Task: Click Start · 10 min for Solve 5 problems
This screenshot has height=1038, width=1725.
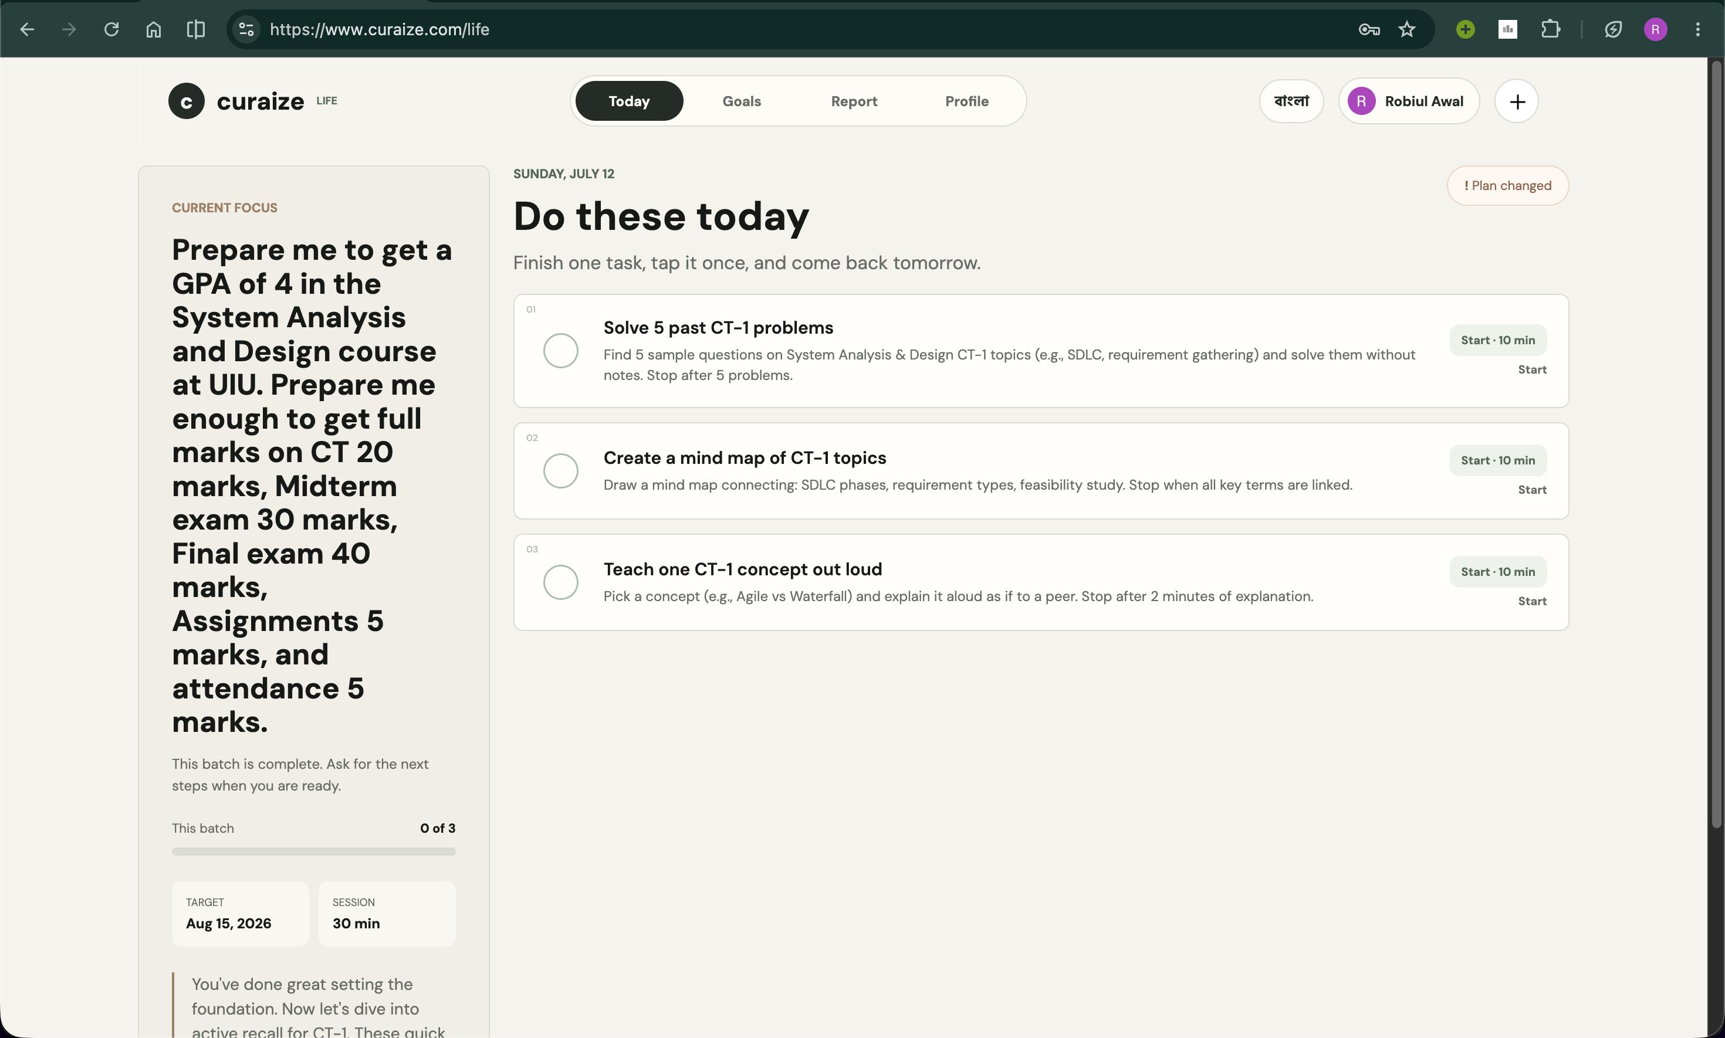Action: click(1497, 340)
